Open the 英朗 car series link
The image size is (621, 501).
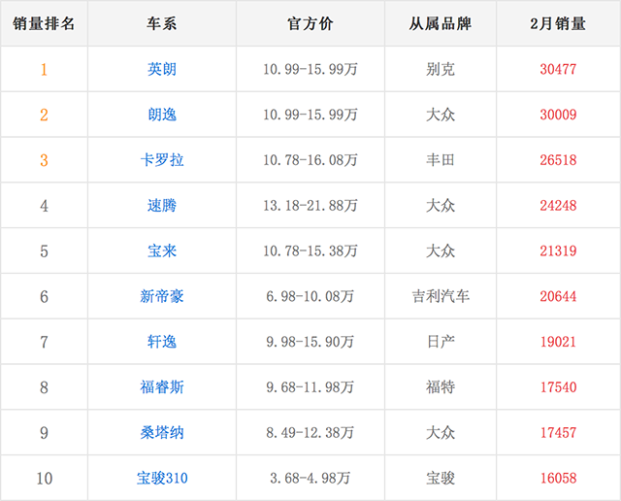(162, 69)
